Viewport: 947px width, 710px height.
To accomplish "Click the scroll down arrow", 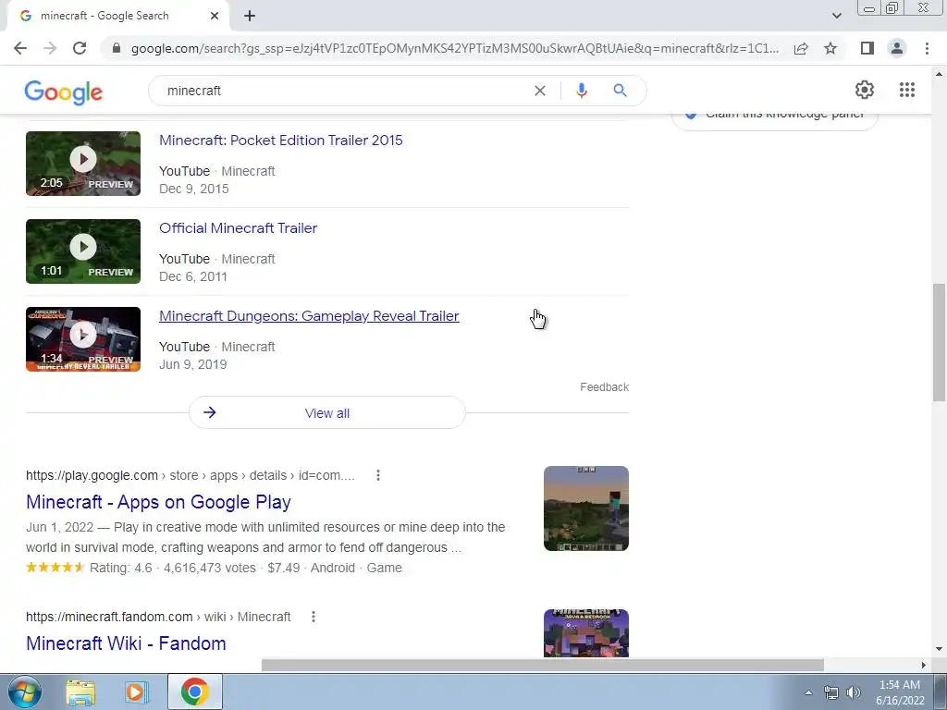I will coord(939,650).
